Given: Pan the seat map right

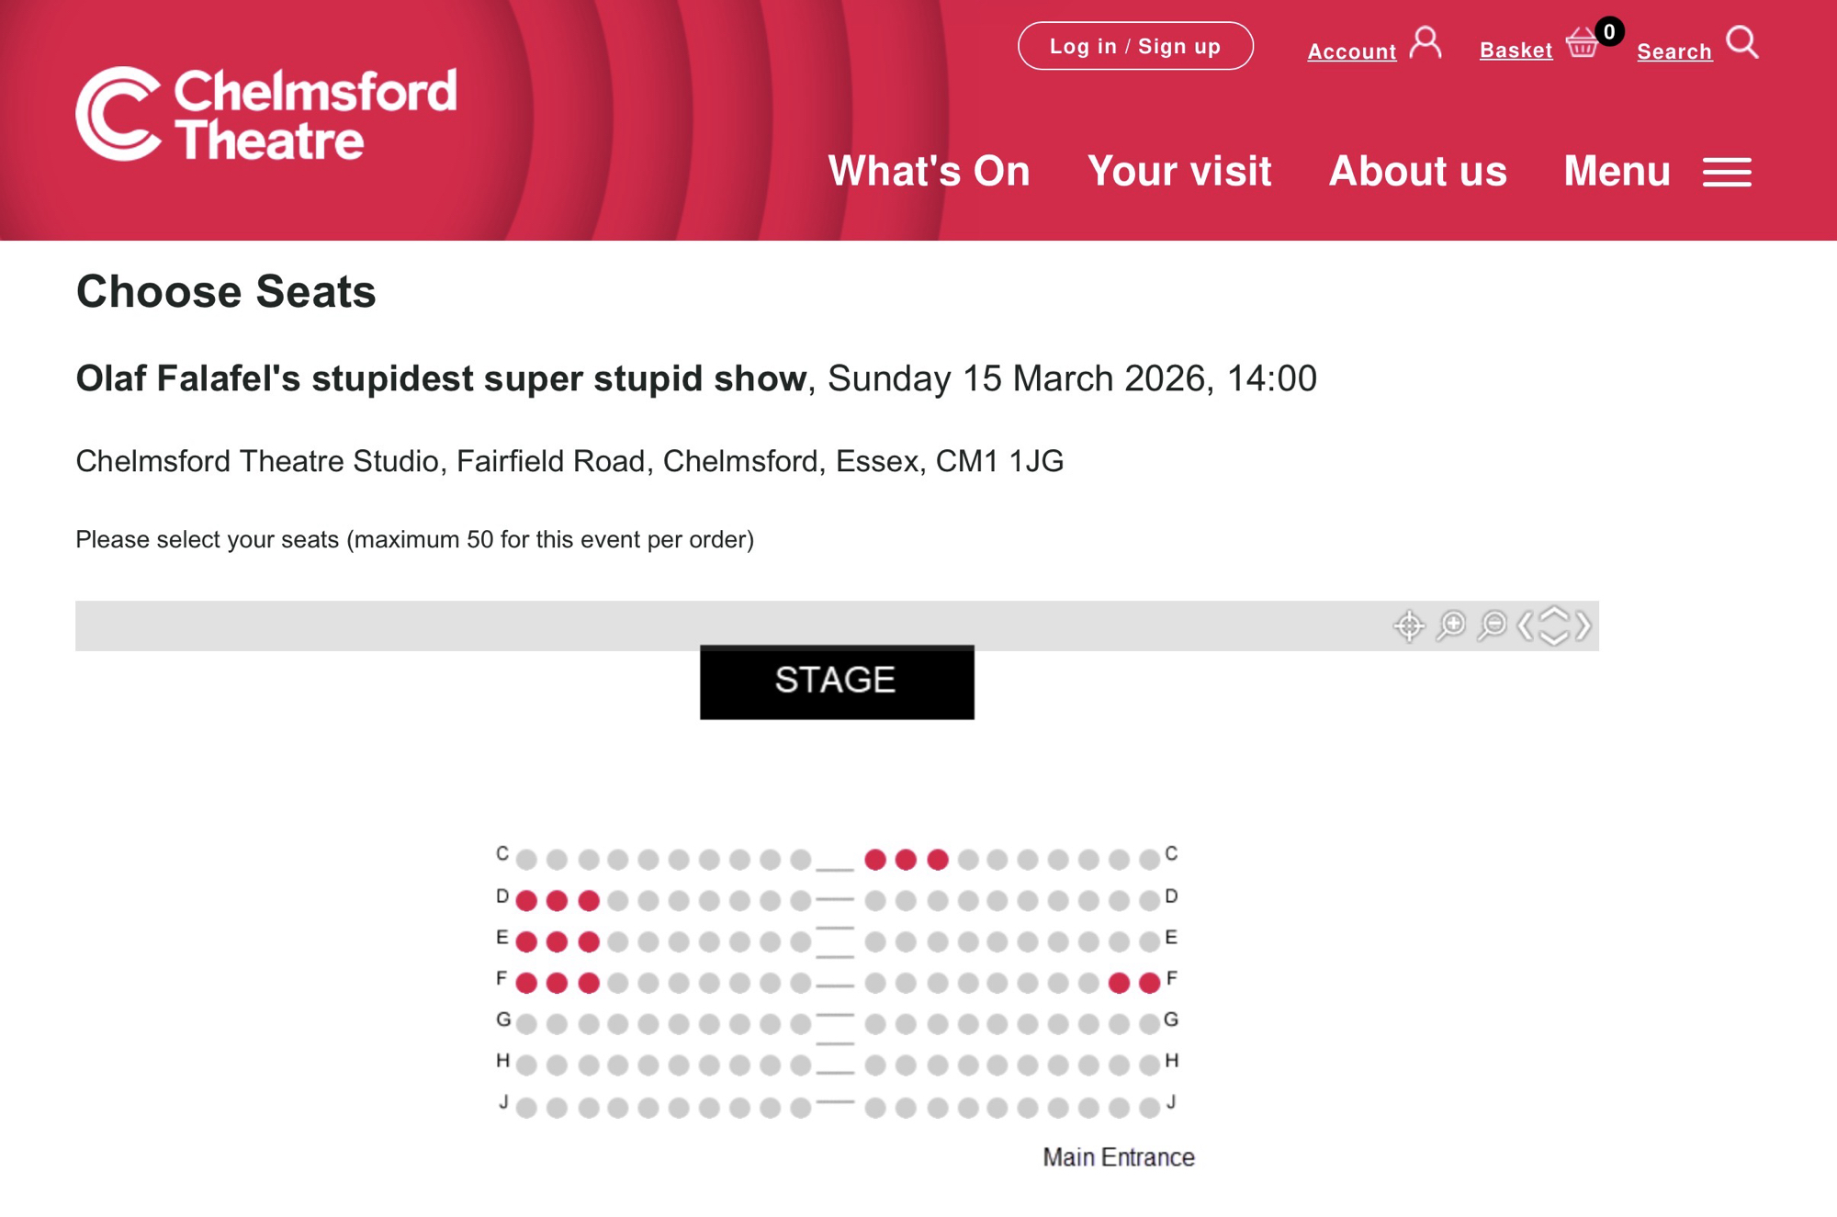Looking at the screenshot, I should pyautogui.click(x=1583, y=626).
